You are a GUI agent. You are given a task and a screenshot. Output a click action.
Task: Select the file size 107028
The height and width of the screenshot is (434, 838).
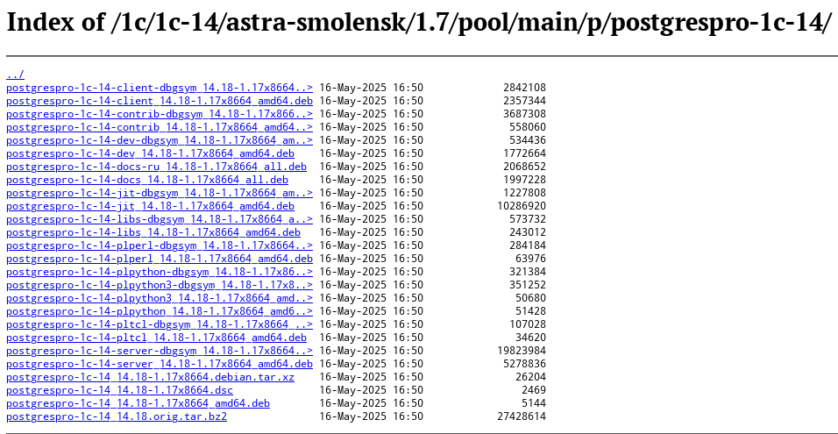[x=528, y=324]
